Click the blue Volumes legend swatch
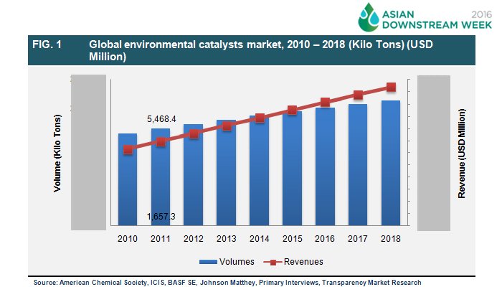The image size is (502, 287). coord(208,262)
